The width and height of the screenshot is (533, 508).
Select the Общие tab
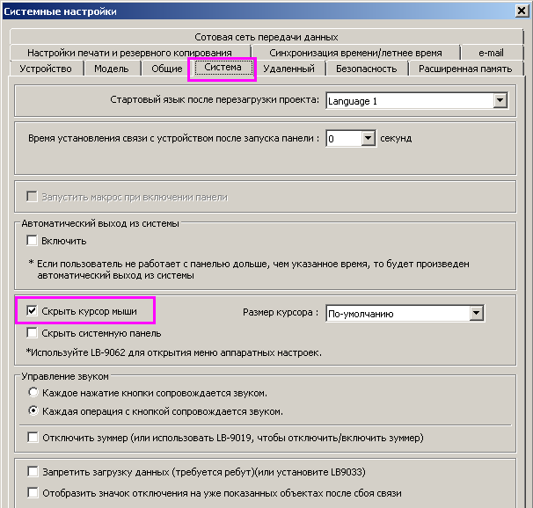tap(166, 69)
